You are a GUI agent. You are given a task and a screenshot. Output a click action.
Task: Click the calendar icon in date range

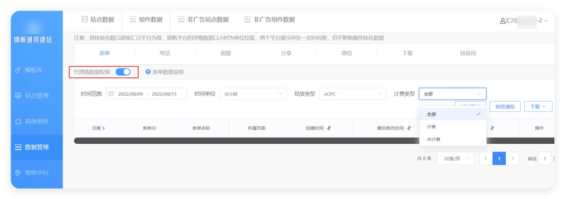pos(112,94)
